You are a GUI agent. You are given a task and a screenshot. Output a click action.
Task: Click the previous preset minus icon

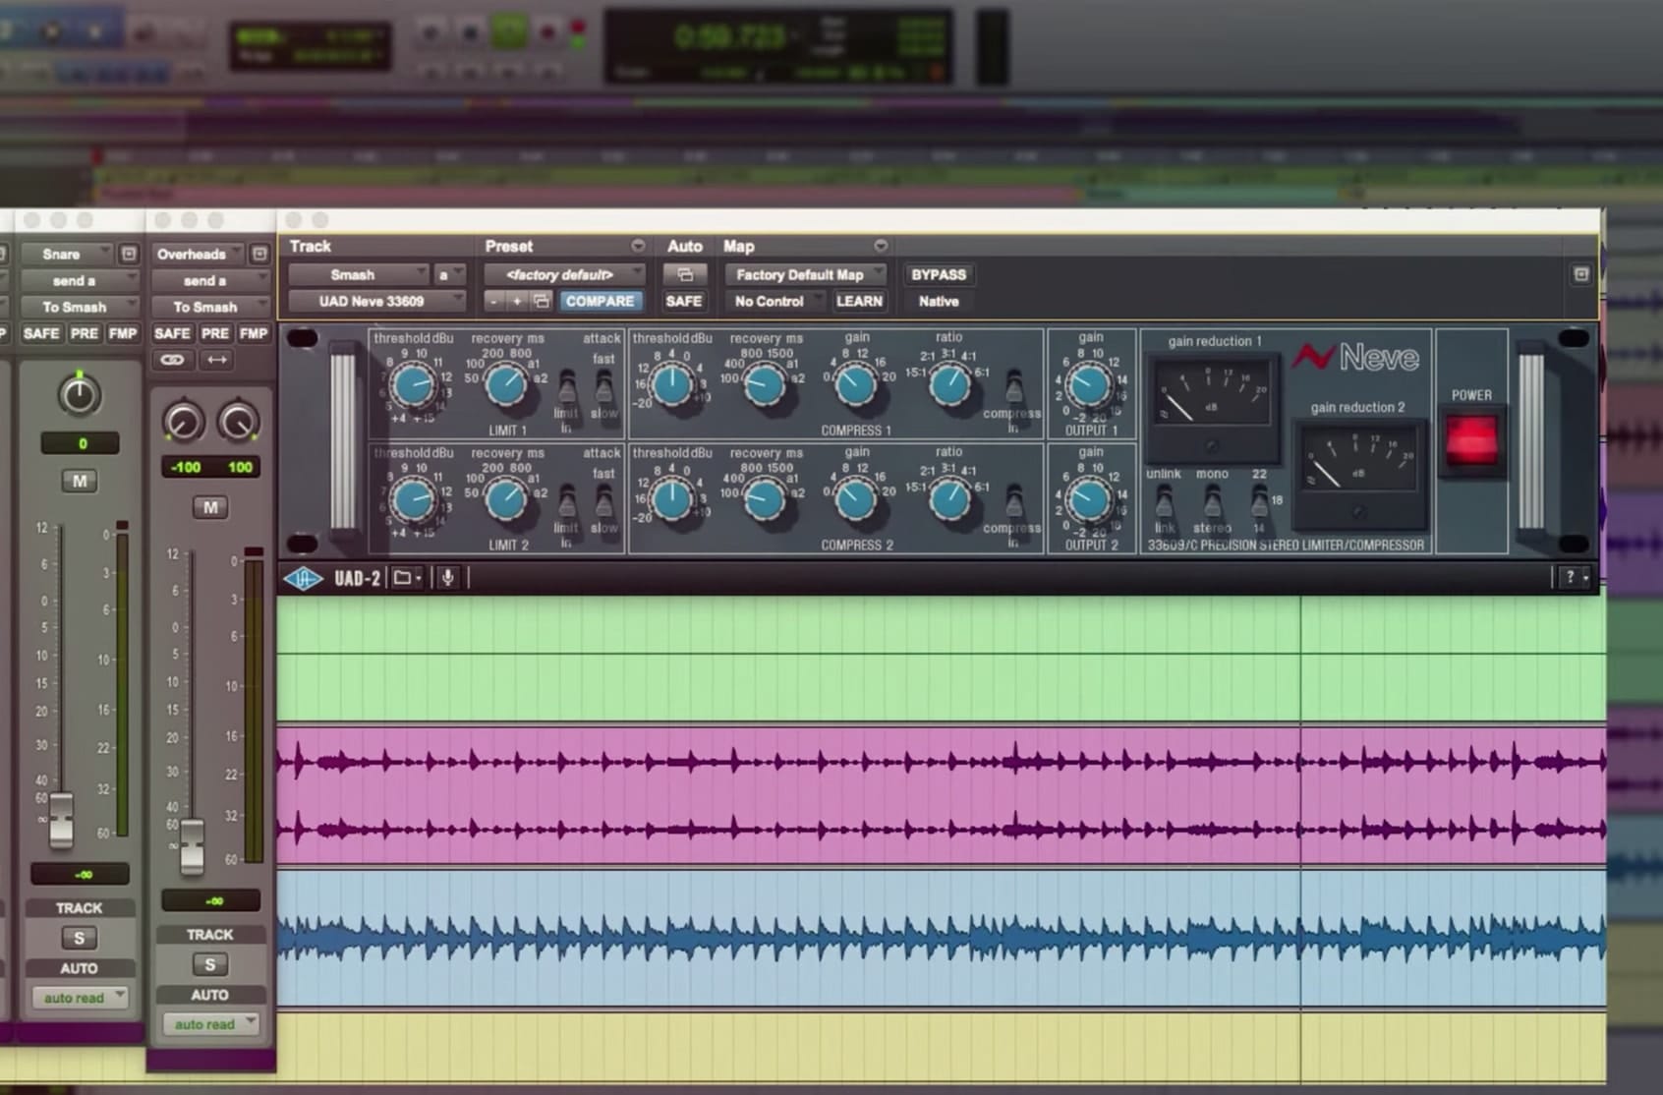[494, 301]
